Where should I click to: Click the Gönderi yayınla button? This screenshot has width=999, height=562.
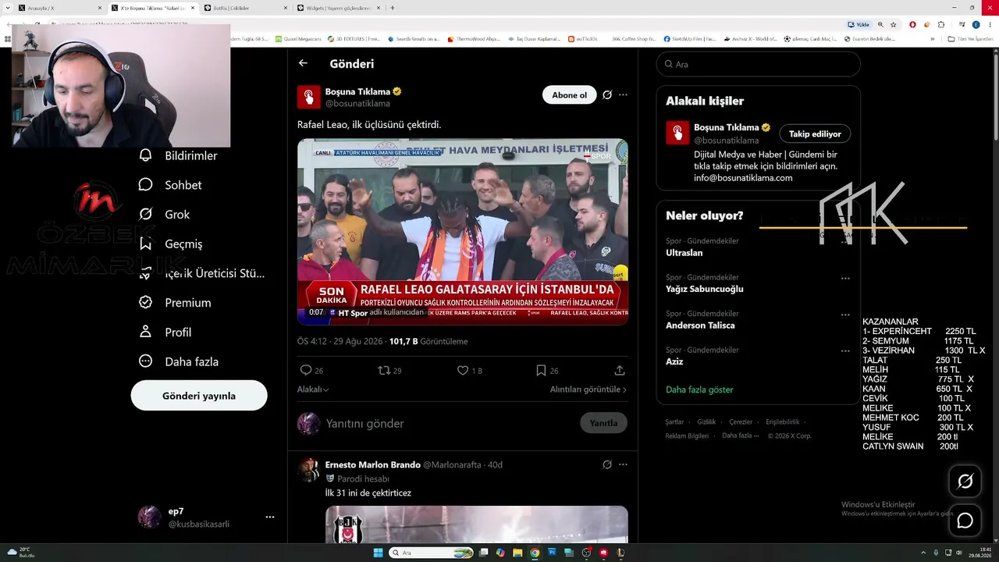tap(199, 396)
